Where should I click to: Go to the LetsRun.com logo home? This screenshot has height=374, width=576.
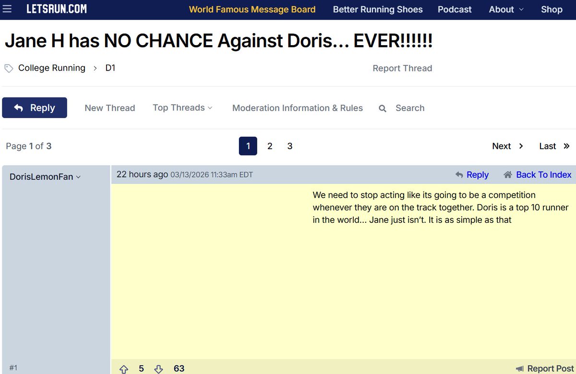57,9
